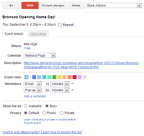Open Learn more about private vs public events

[50, 120]
